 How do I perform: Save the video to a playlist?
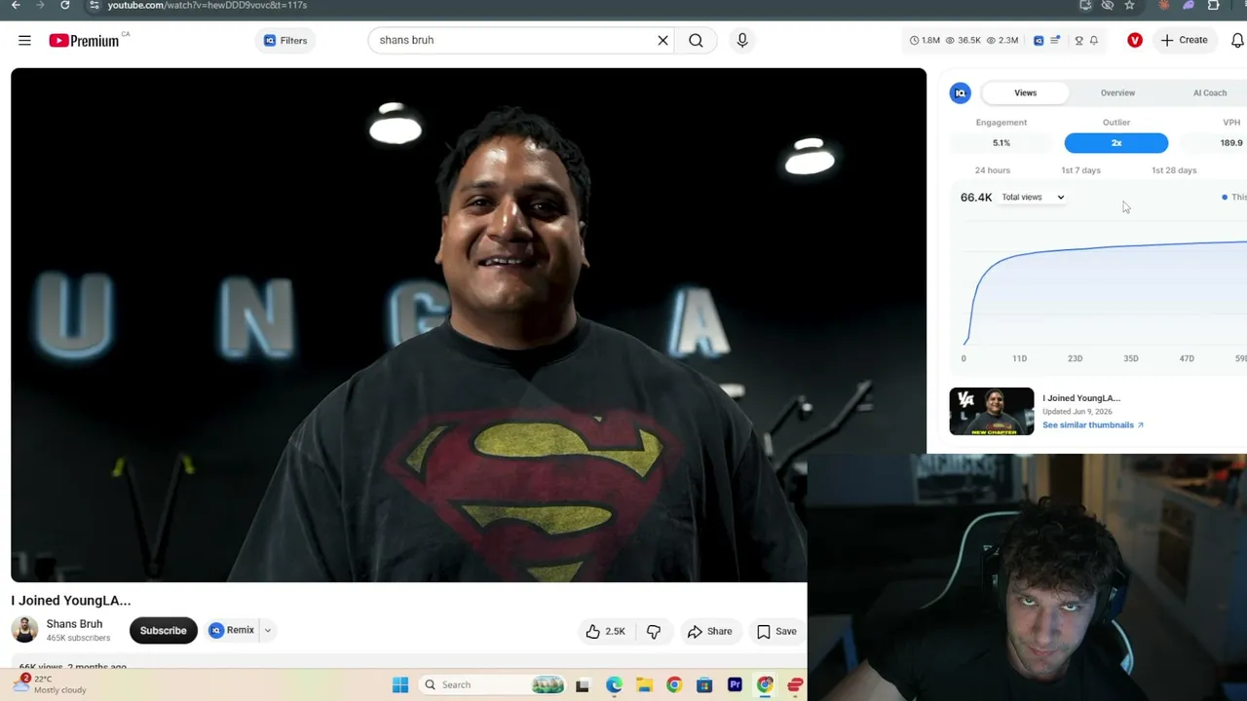776,632
